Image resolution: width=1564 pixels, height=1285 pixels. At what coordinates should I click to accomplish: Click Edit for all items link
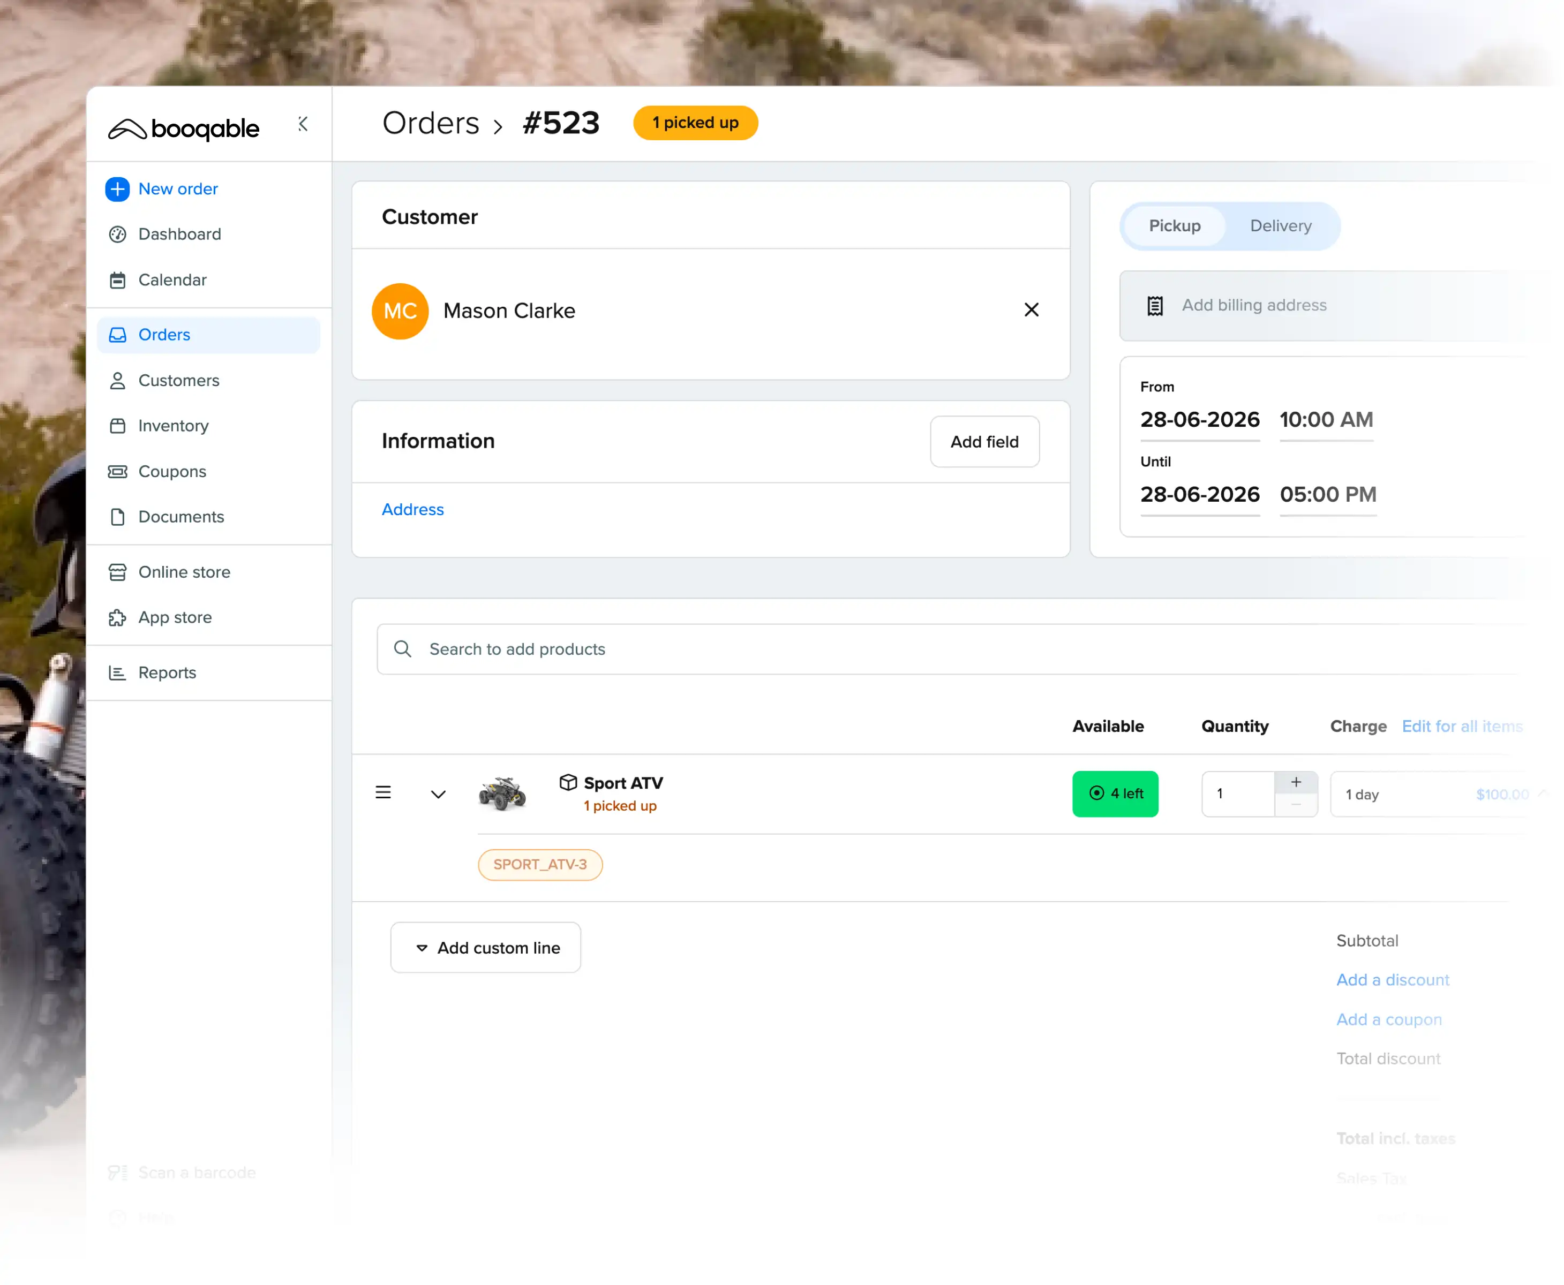[x=1462, y=726]
